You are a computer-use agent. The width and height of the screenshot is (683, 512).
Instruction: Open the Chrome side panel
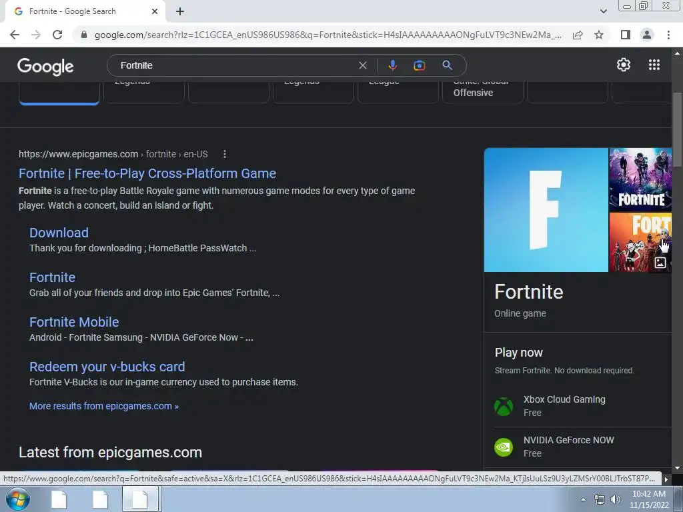[626, 35]
